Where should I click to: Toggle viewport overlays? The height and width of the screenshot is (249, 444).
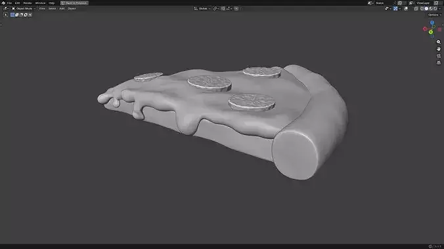pos(406,9)
